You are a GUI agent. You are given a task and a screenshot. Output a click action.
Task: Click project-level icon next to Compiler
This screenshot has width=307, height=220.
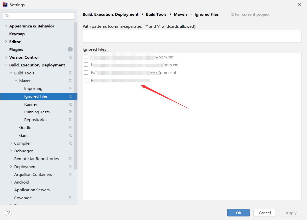point(70,143)
